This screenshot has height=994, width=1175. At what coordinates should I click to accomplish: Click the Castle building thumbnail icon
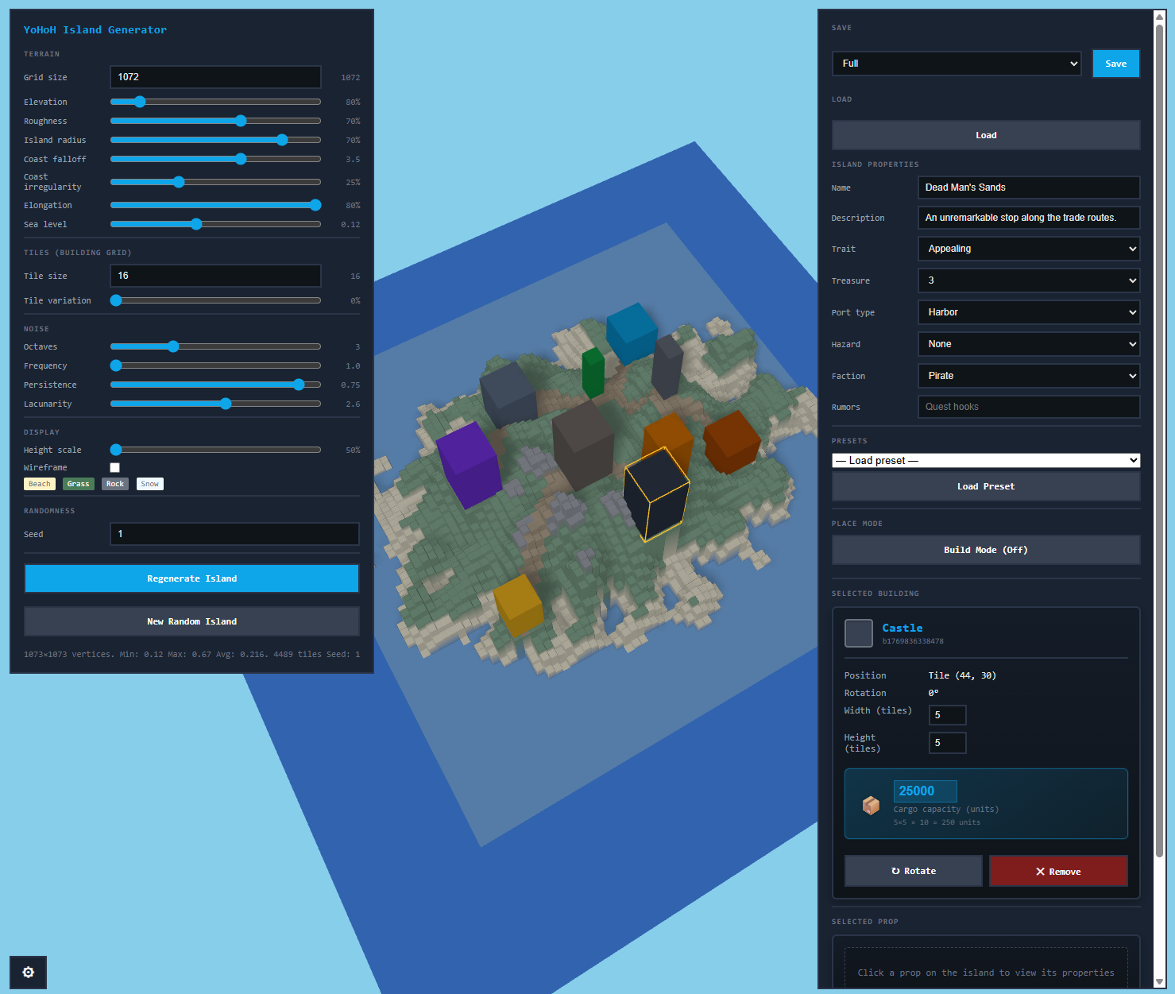point(859,633)
